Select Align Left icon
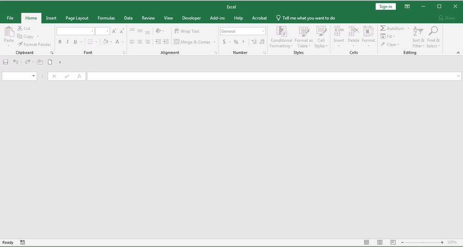Image resolution: width=463 pixels, height=247 pixels. [x=132, y=42]
